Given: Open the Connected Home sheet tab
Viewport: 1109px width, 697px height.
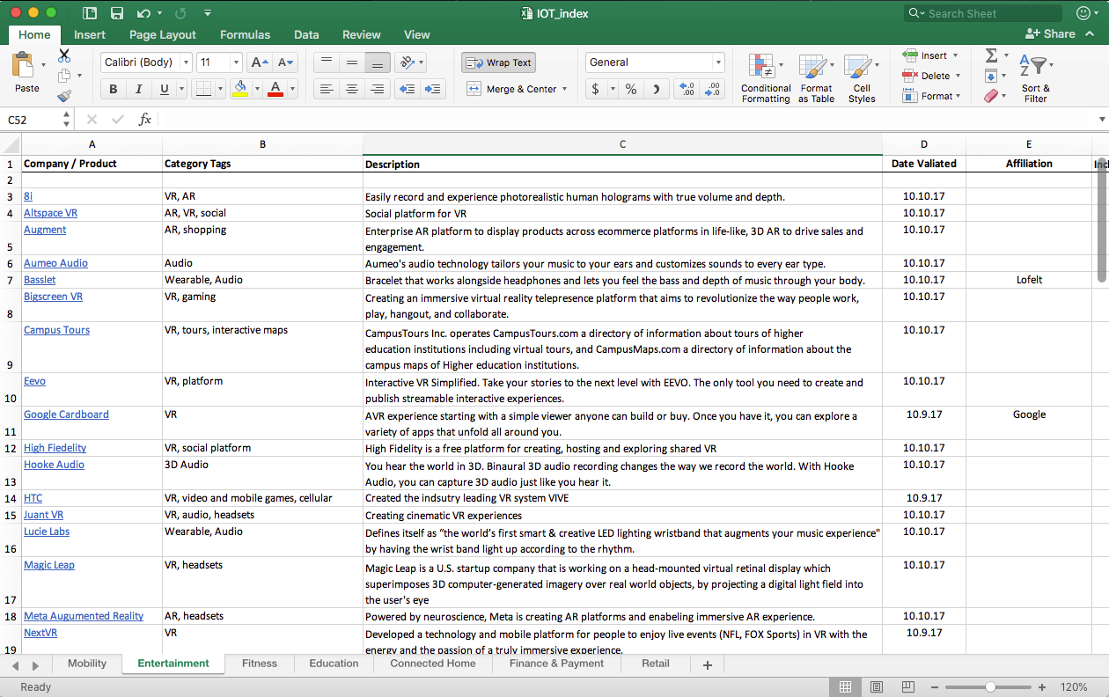Looking at the screenshot, I should pos(433,664).
